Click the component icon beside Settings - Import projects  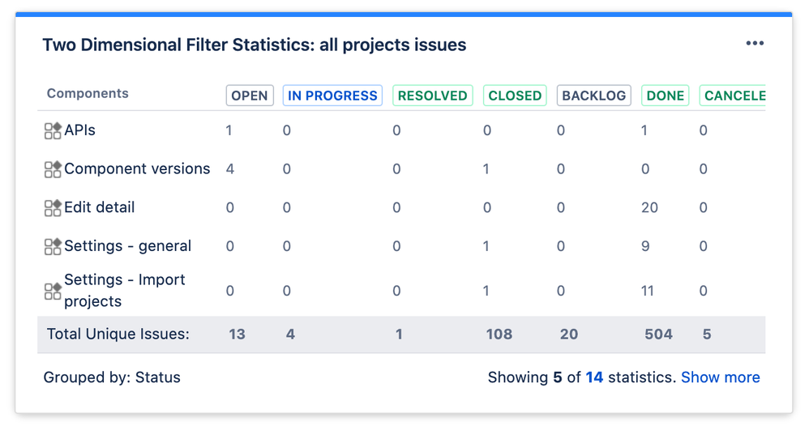(53, 291)
